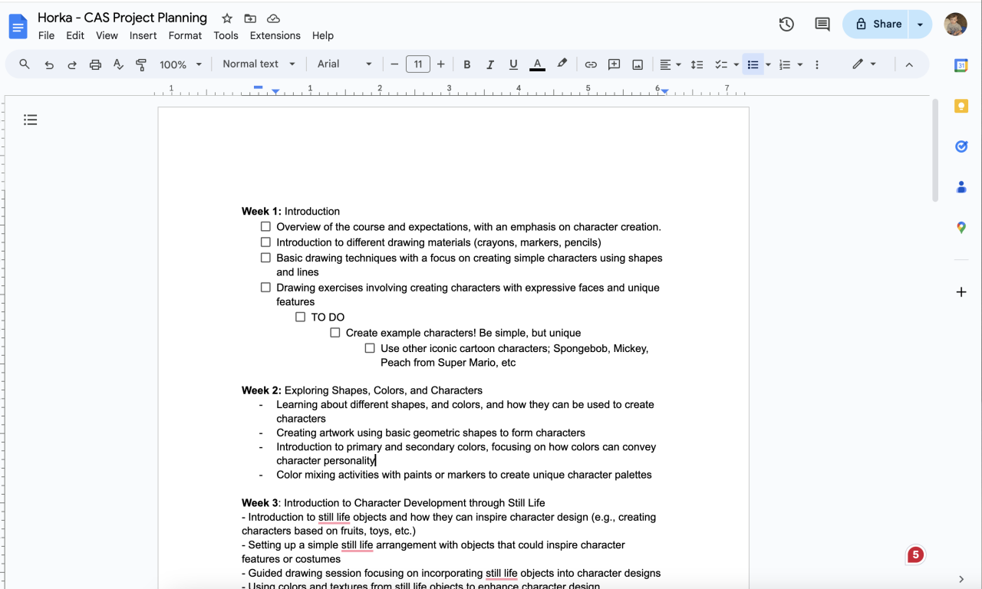Show the document outline icon

[31, 120]
